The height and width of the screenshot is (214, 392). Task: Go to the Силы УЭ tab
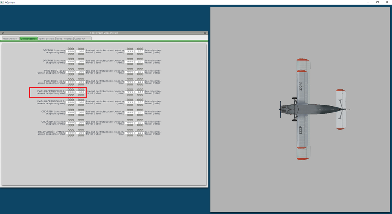[x=83, y=38]
